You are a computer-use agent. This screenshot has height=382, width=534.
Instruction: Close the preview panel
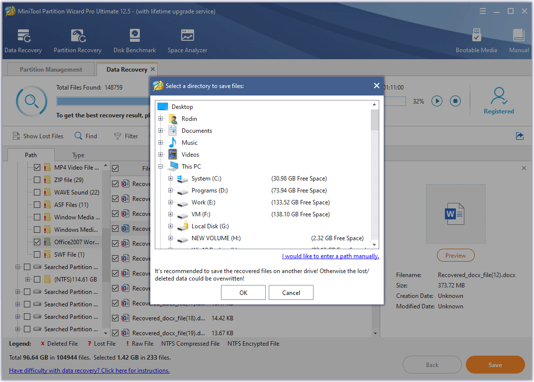(x=524, y=168)
